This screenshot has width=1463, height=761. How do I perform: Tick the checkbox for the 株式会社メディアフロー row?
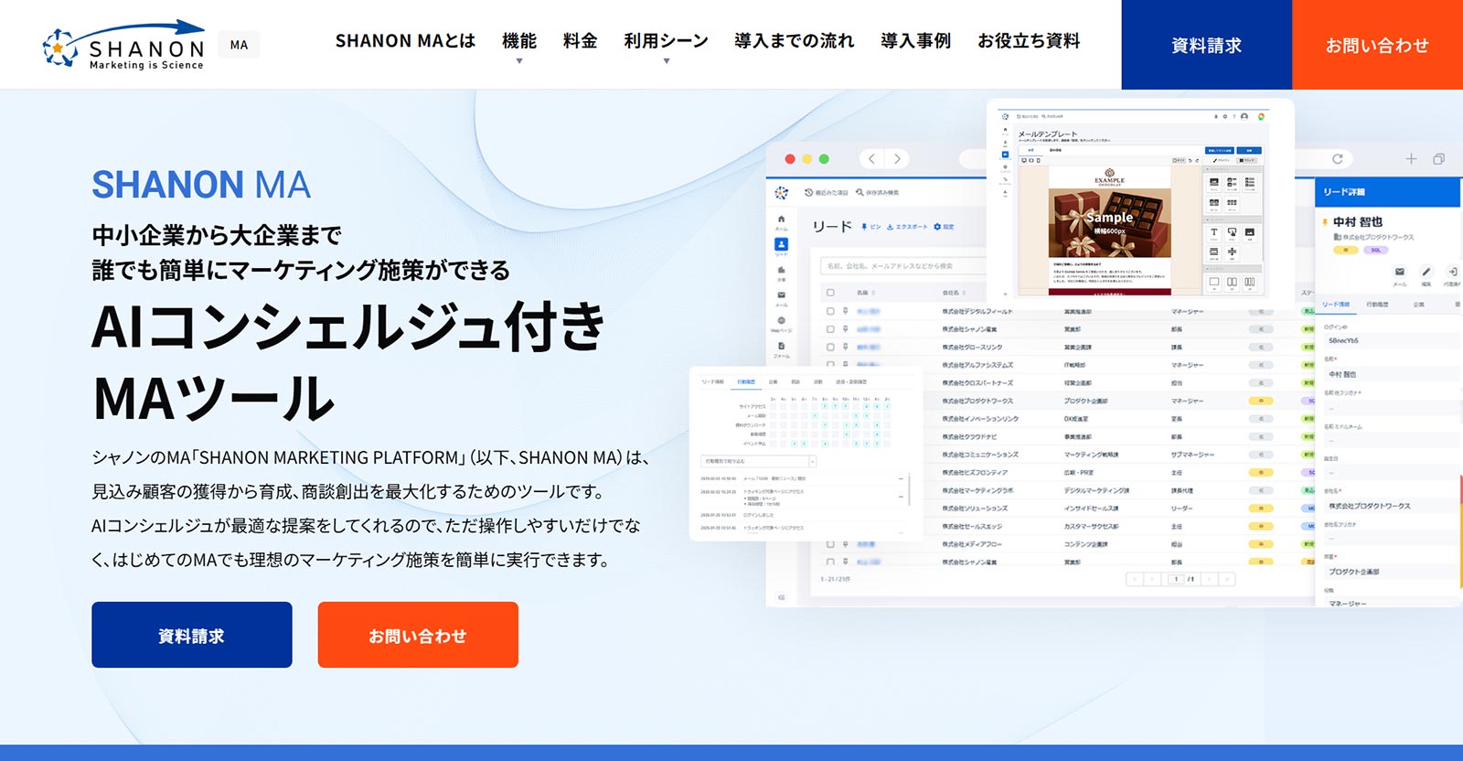tap(830, 544)
